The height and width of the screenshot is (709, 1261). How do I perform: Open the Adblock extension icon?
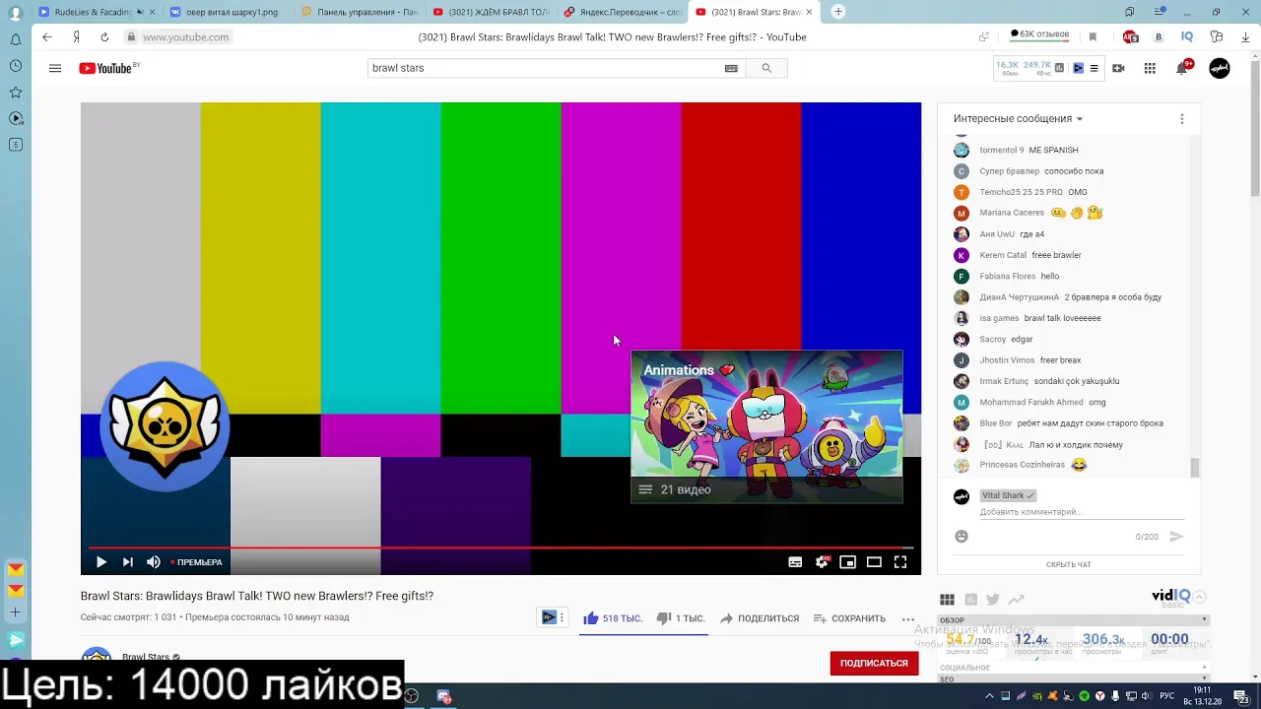(1131, 37)
